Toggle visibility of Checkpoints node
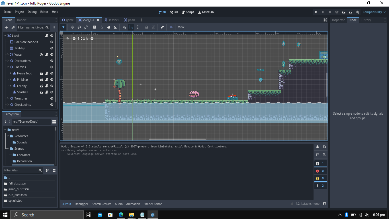 point(52,105)
